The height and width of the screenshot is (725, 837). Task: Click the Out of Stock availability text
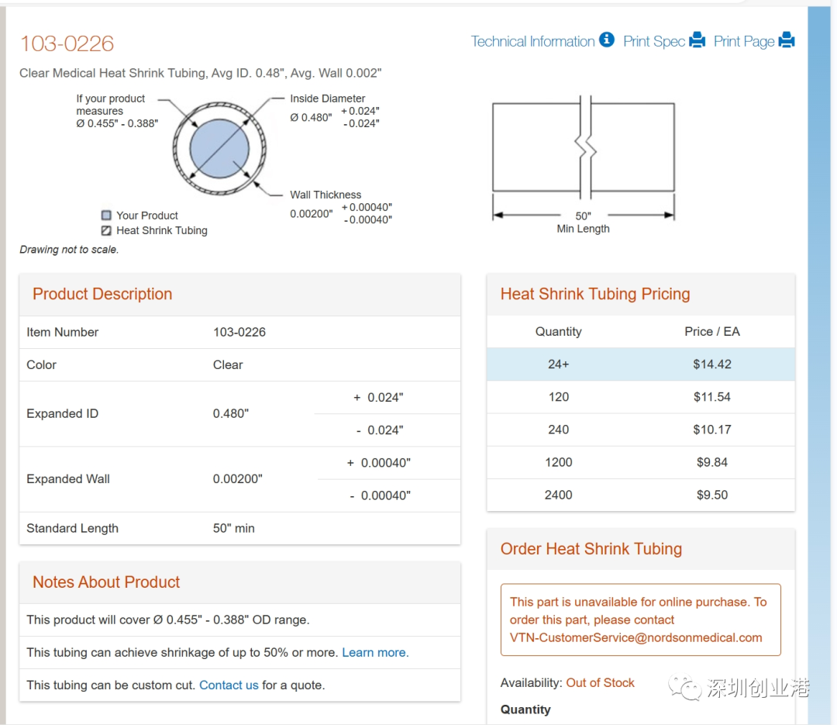point(600,683)
